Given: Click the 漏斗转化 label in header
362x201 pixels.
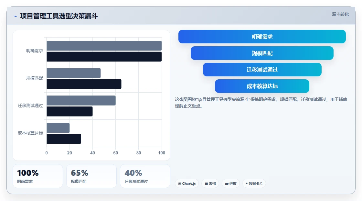Looking at the screenshot, I should coord(340,14).
